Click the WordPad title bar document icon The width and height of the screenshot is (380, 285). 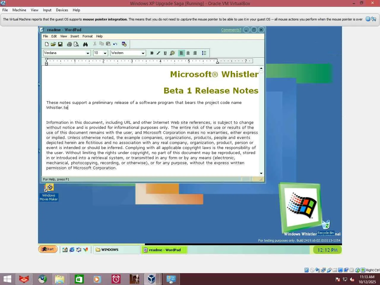[42, 30]
